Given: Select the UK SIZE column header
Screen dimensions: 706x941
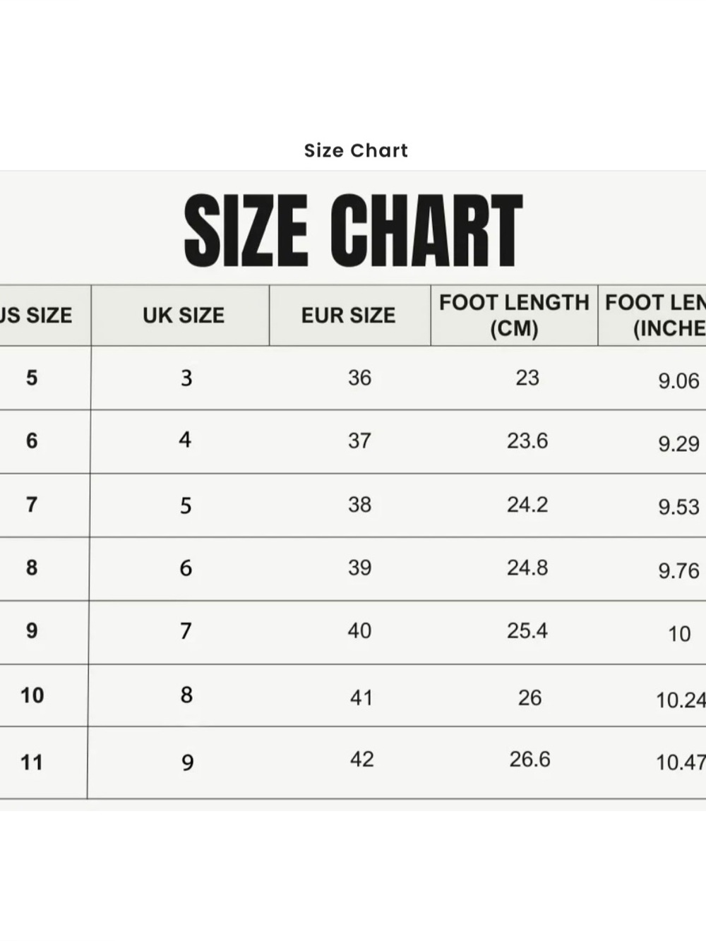Looking at the screenshot, I should tap(183, 316).
